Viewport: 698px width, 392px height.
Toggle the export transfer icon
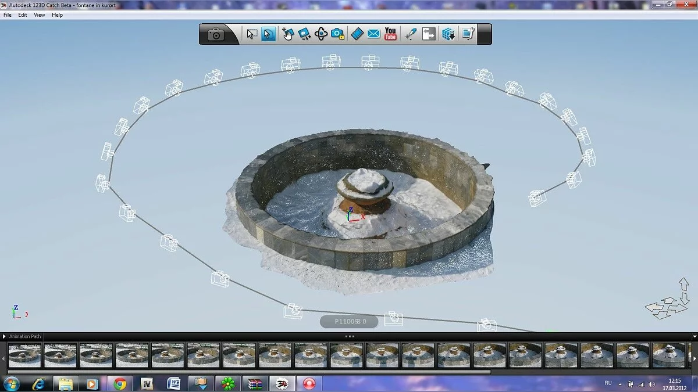pos(429,34)
